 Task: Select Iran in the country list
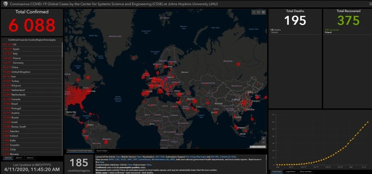coord(32,77)
